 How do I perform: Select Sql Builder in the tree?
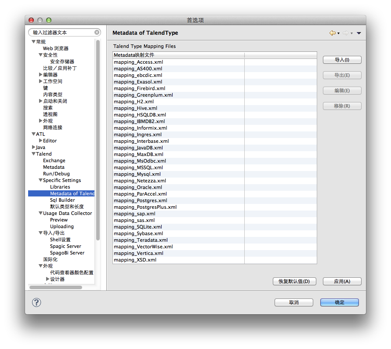[62, 200]
